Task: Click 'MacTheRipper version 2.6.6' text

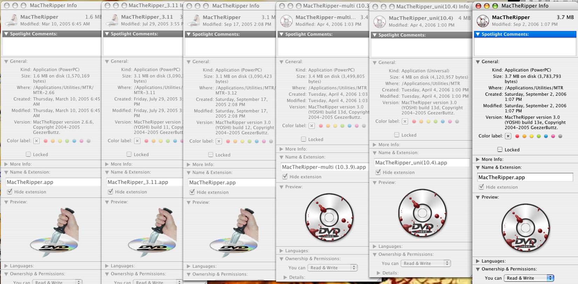Action: 63,122
